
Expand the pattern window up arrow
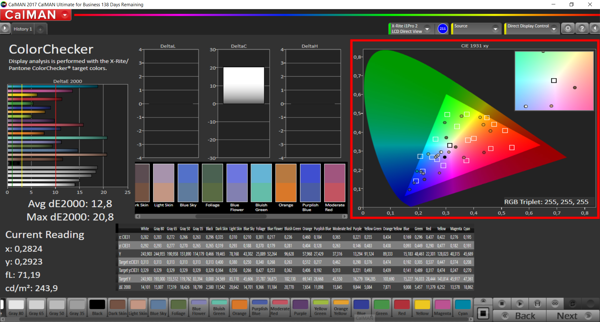(483, 301)
